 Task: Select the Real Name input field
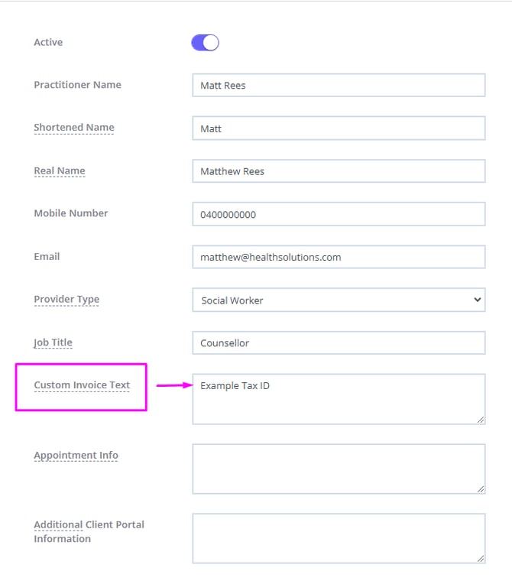pyautogui.click(x=339, y=171)
